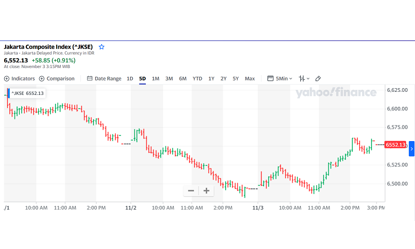This screenshot has height=249, width=415.
Task: Select the 6M range tab
Action: click(183, 78)
